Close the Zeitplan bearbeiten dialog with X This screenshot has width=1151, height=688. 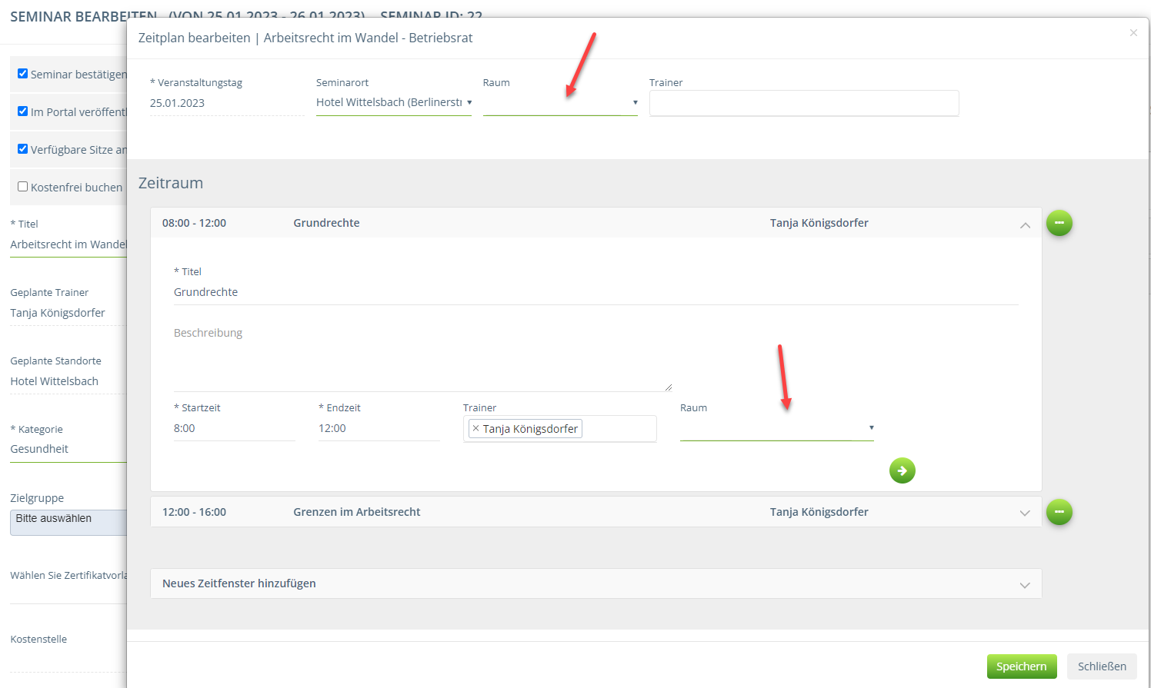(1133, 33)
